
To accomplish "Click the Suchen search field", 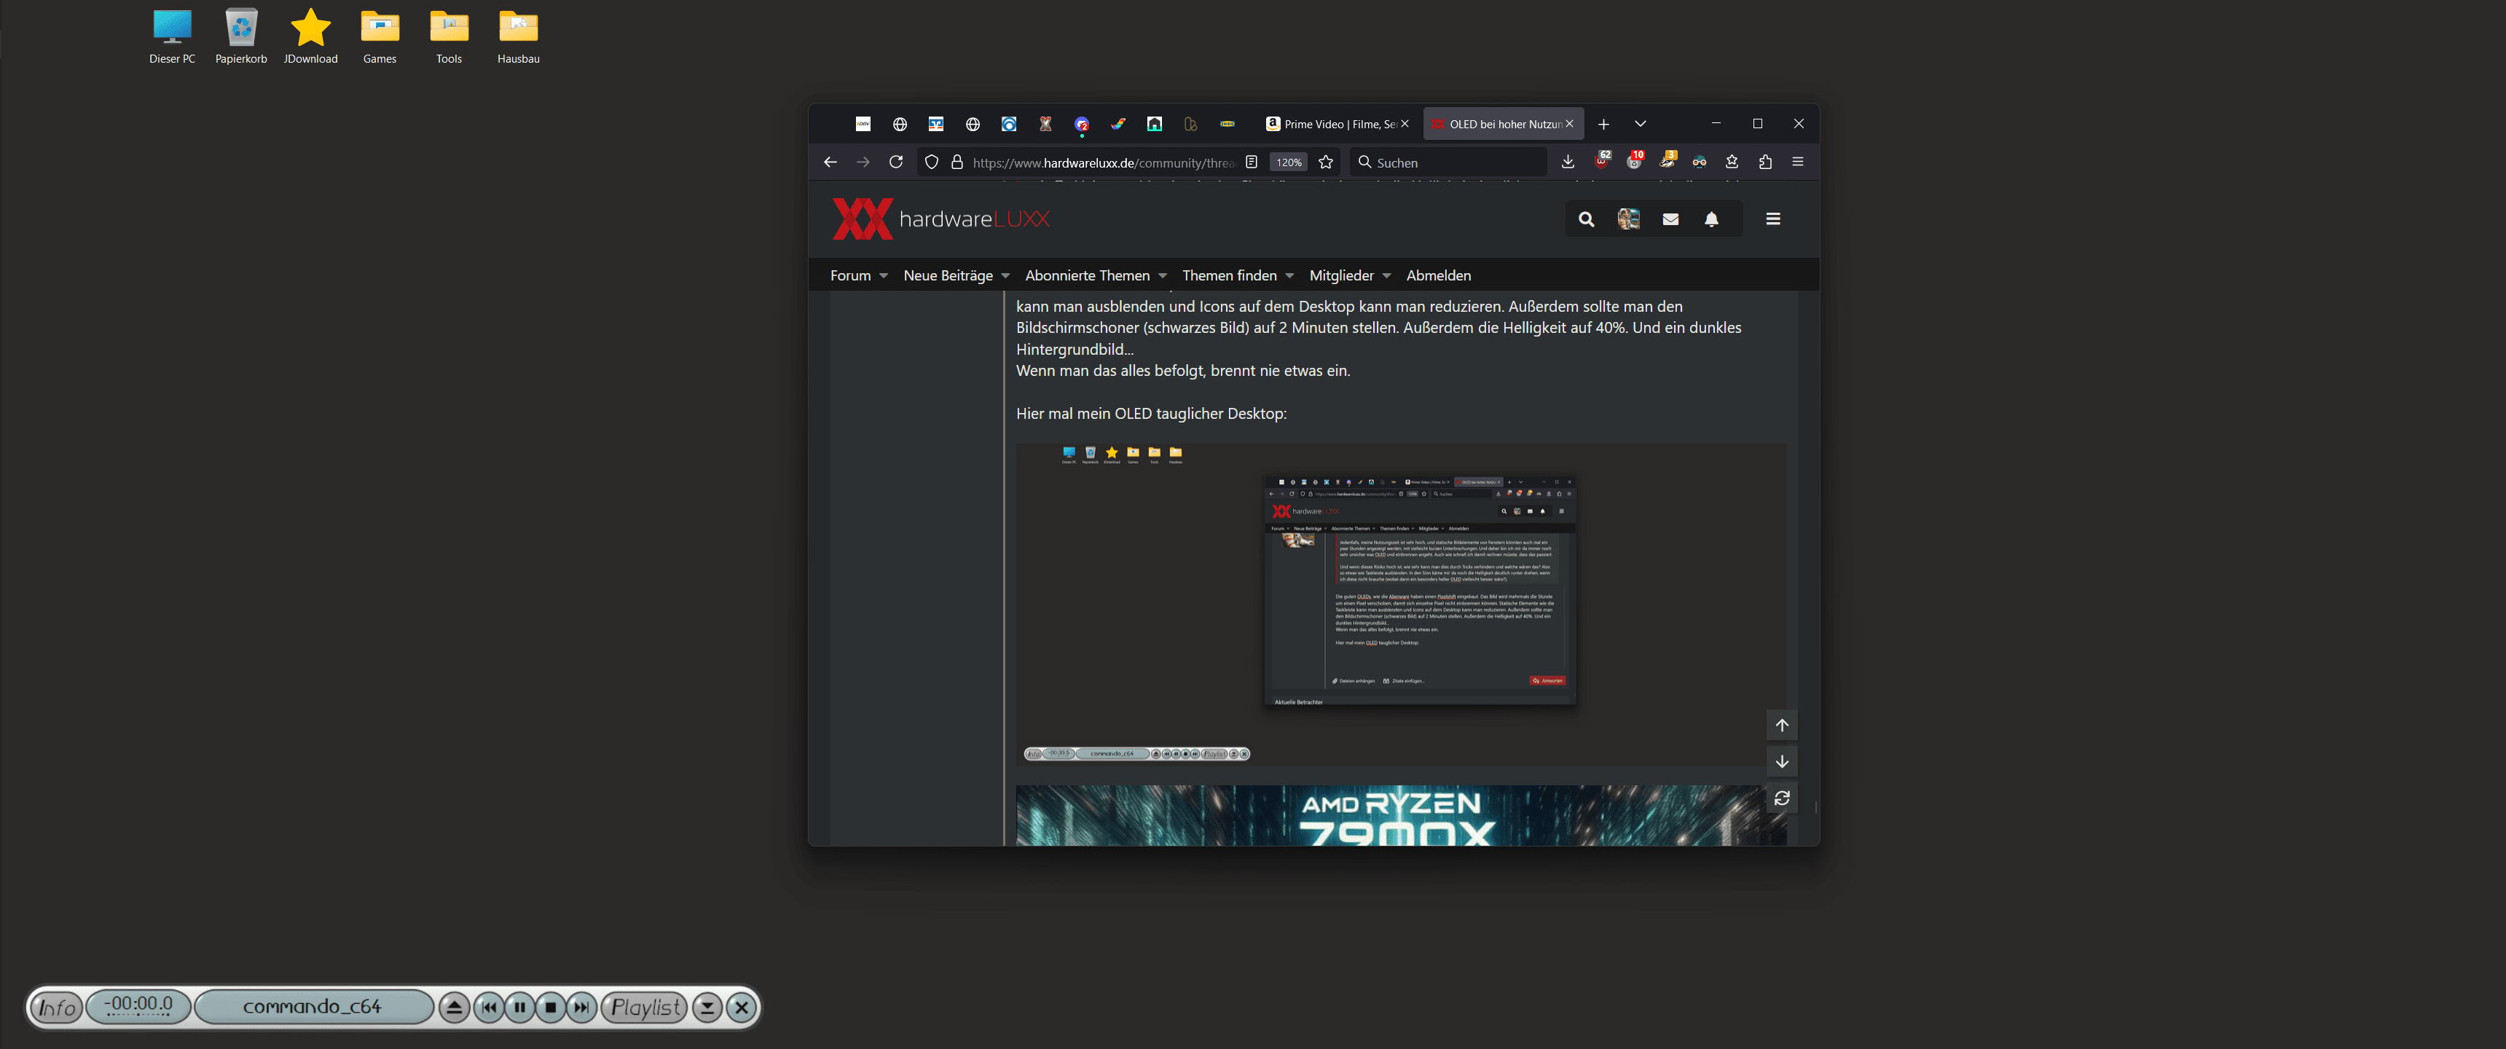I will [x=1448, y=162].
